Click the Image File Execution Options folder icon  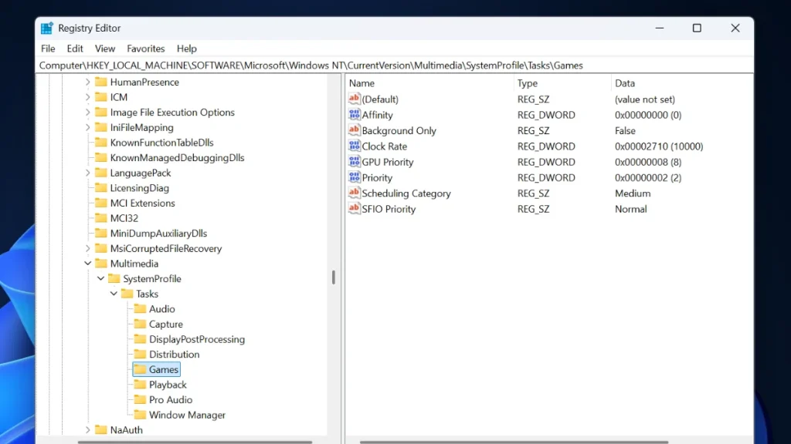pos(101,112)
